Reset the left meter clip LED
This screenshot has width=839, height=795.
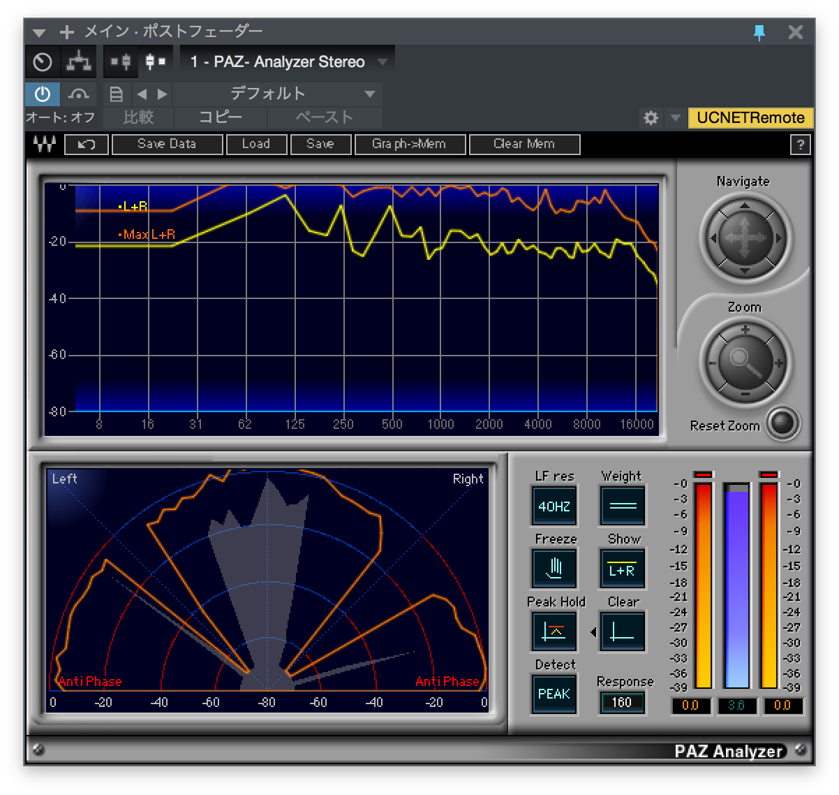(703, 475)
